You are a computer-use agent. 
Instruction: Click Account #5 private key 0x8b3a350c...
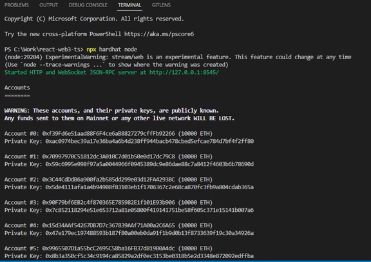[x=149, y=256]
